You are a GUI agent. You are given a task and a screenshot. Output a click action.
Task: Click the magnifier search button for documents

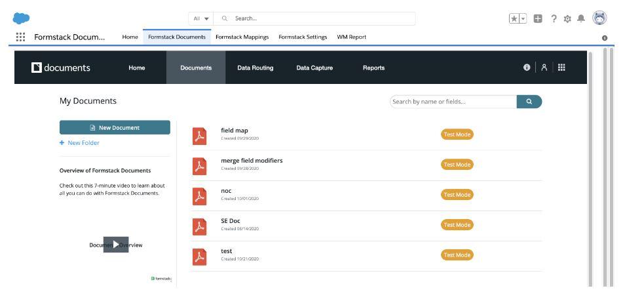529,102
